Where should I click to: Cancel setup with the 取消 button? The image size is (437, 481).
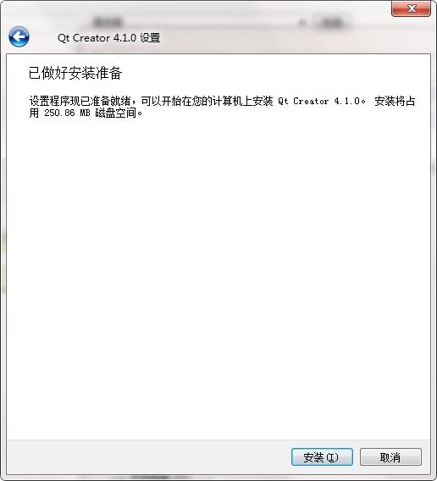(x=390, y=457)
